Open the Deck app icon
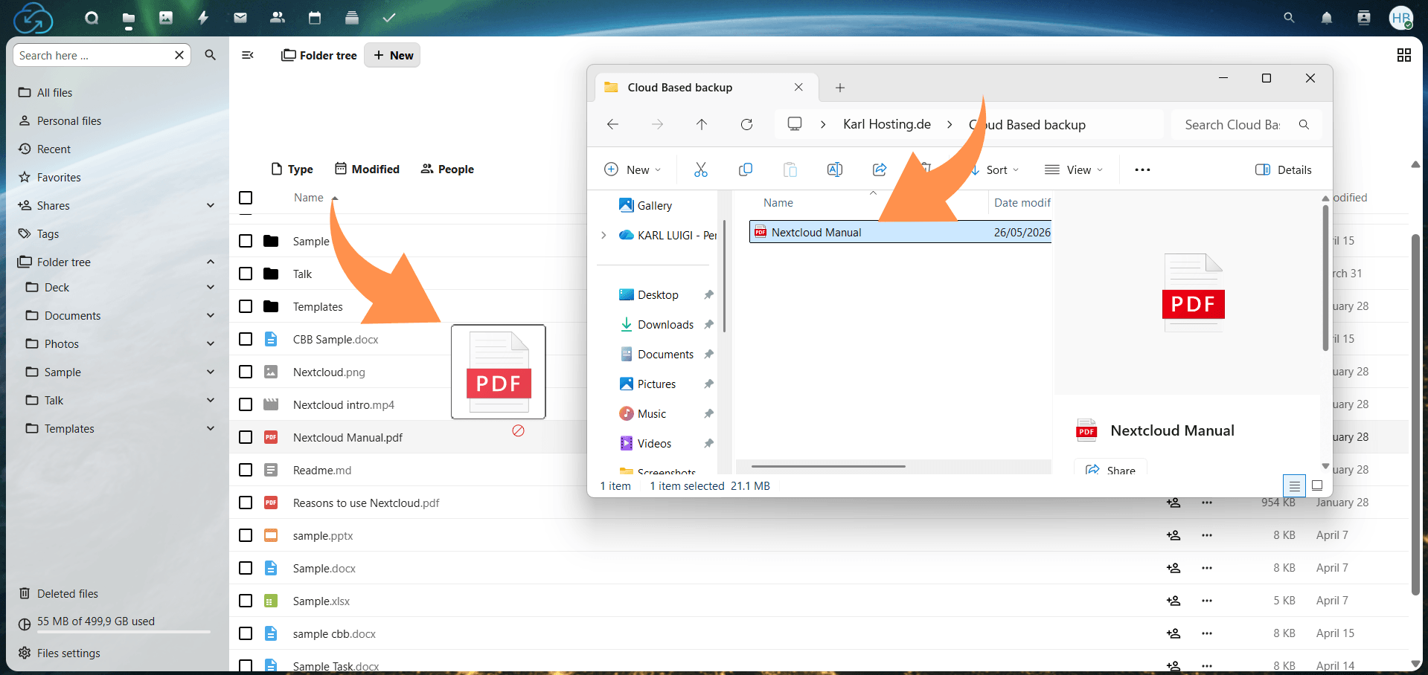The image size is (1428, 675). [352, 18]
